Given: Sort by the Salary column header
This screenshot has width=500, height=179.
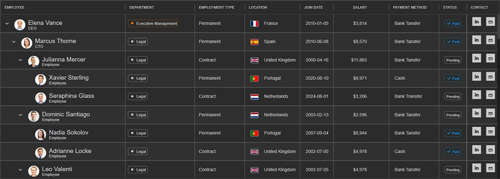Looking at the screenshot, I should [360, 7].
